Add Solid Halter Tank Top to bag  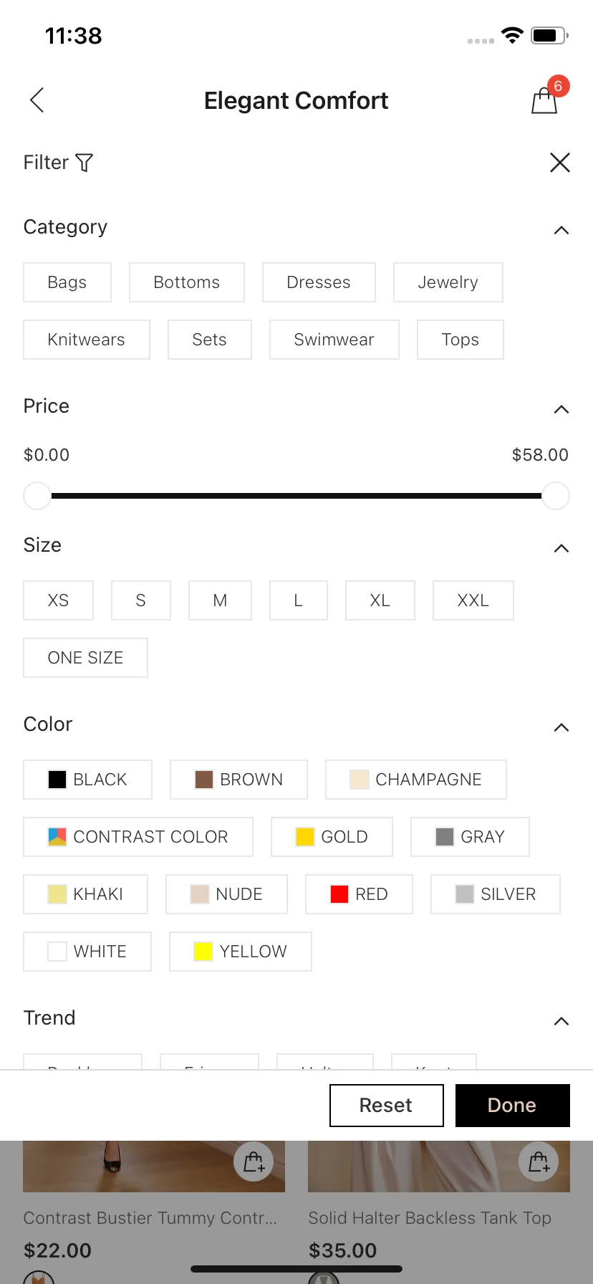[x=539, y=1161]
